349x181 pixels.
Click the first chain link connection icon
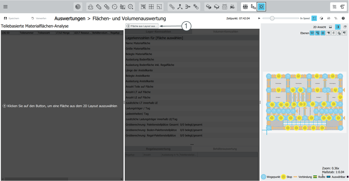[172, 7]
